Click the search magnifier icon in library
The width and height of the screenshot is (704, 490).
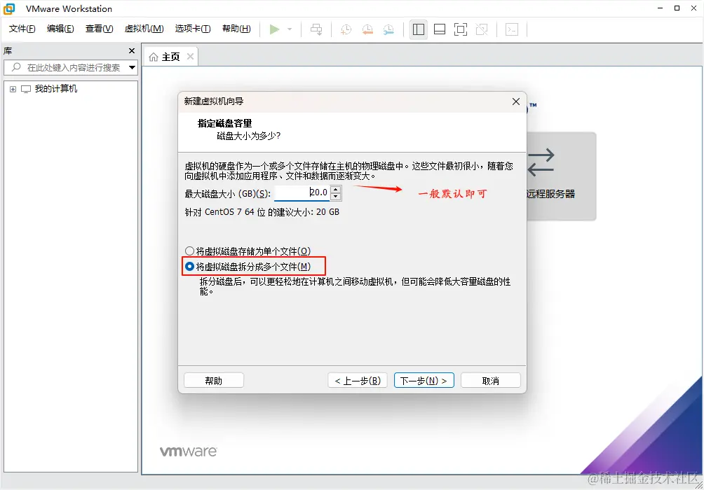pos(16,67)
